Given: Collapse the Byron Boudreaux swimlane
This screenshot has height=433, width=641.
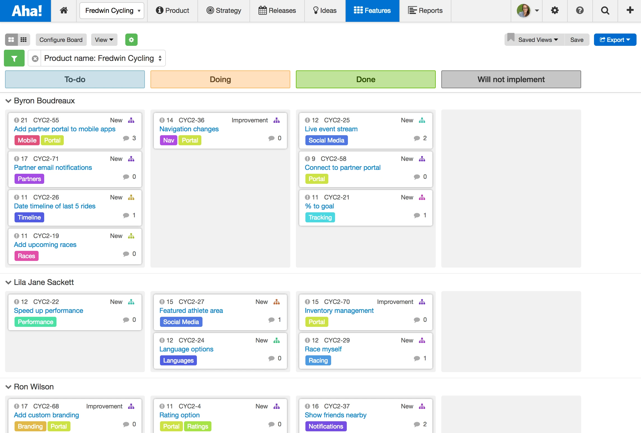Looking at the screenshot, I should [8, 101].
